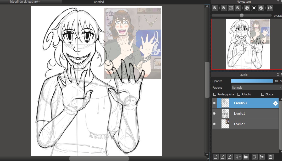Image resolution: width=282 pixels, height=161 pixels.
Task: Add a new 1-bit layer
Action: 230,157
